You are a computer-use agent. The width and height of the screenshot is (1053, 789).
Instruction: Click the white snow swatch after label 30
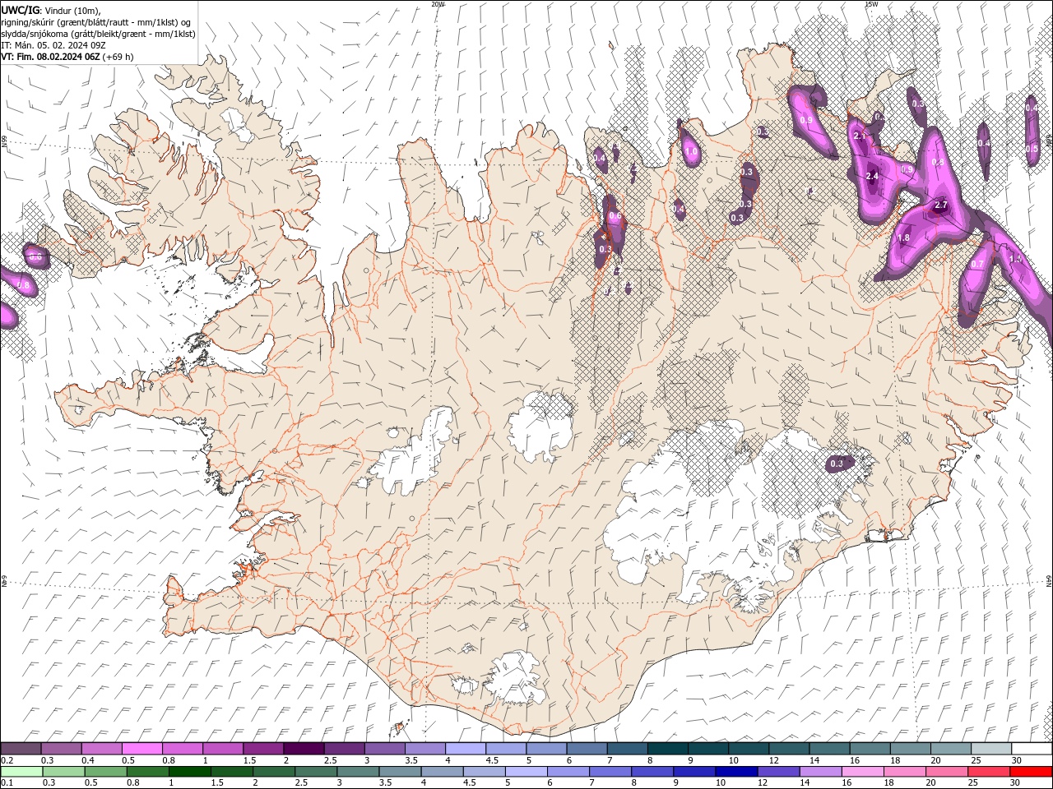[x=1031, y=749]
